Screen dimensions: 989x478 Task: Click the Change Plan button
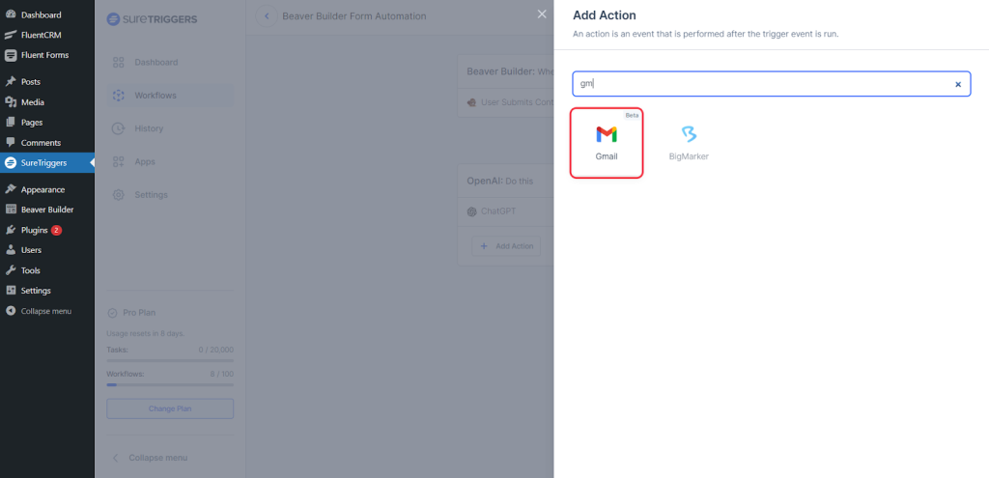click(170, 408)
